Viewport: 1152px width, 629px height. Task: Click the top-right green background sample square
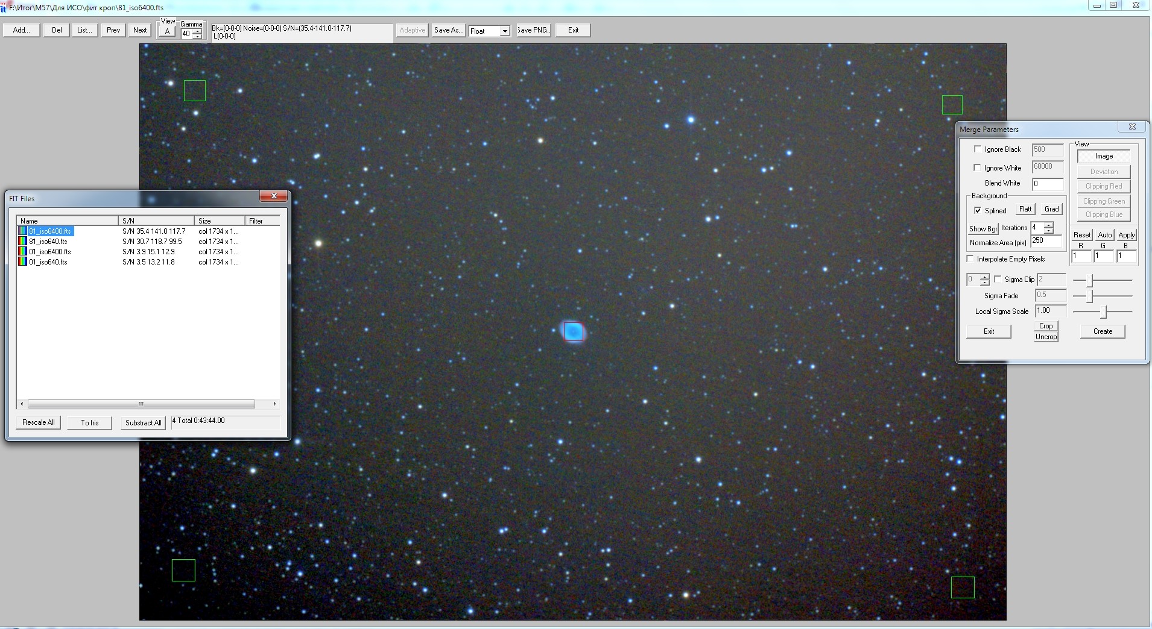952,105
